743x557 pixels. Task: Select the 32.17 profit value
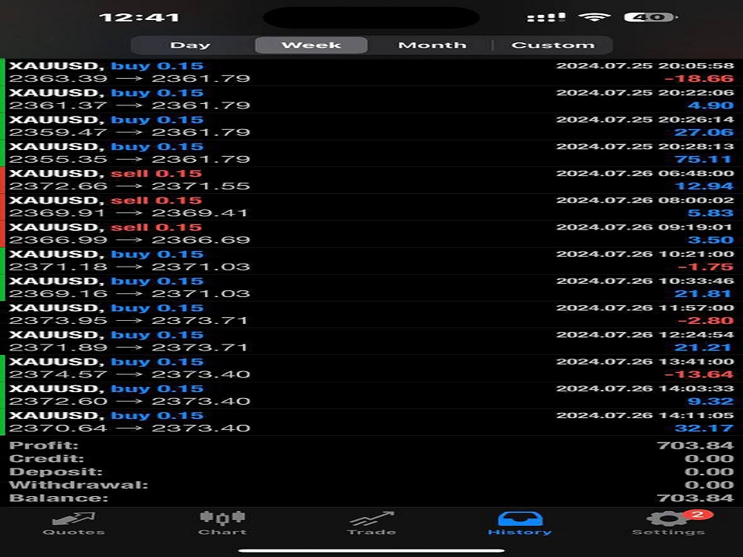(704, 429)
